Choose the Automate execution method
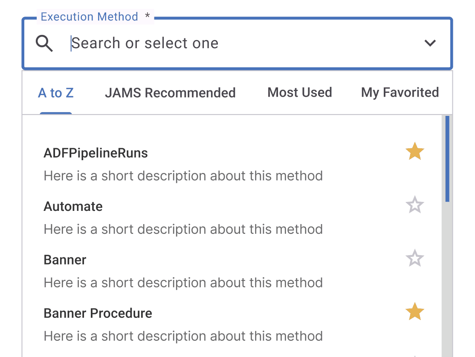The image size is (475, 357). 73,207
